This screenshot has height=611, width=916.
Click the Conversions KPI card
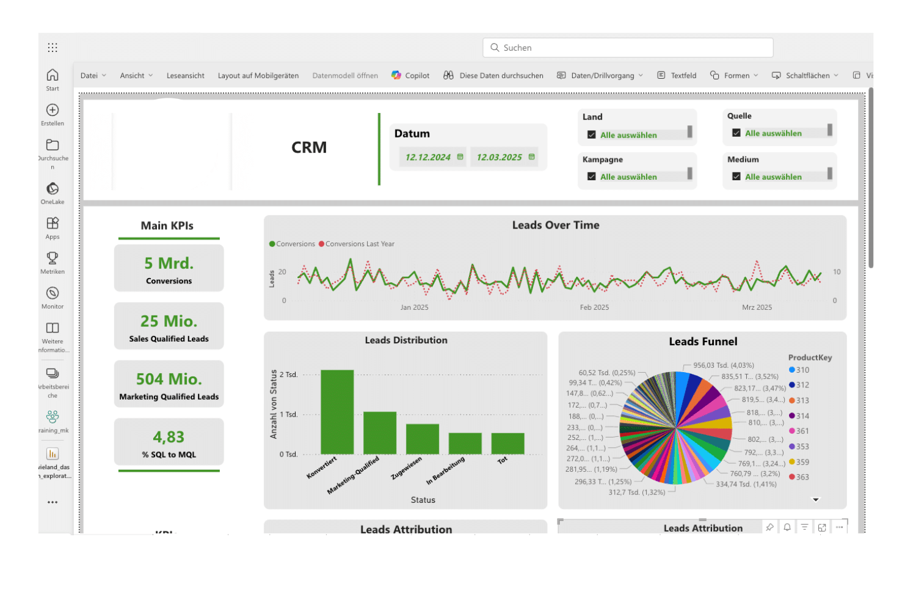pyautogui.click(x=169, y=268)
